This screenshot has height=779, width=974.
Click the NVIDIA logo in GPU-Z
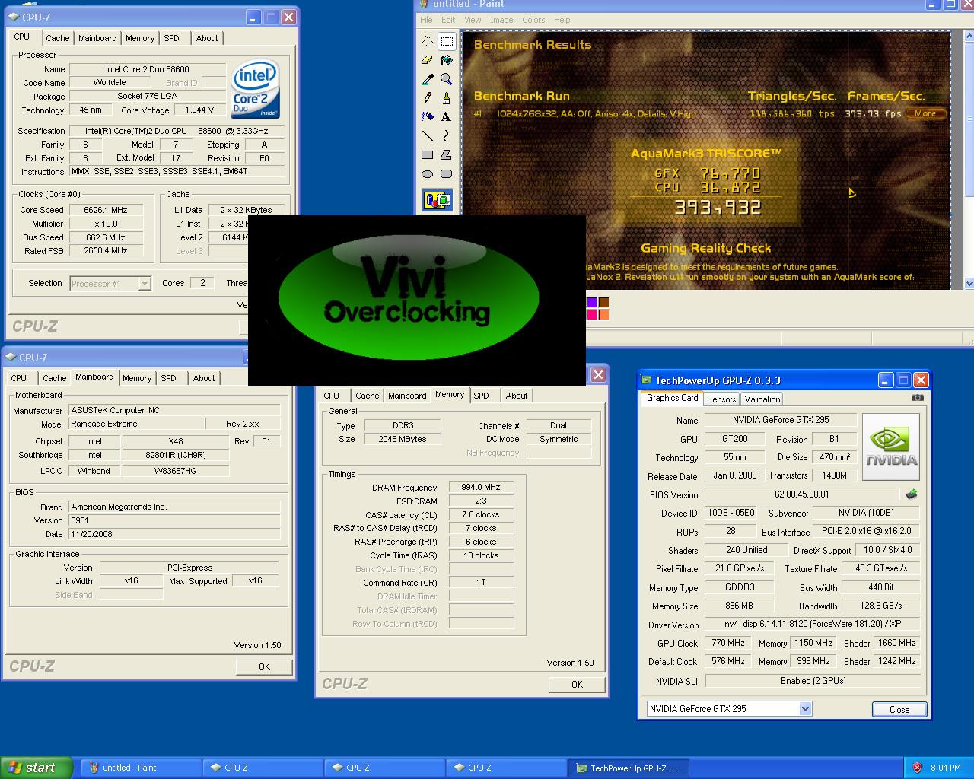[x=891, y=447]
